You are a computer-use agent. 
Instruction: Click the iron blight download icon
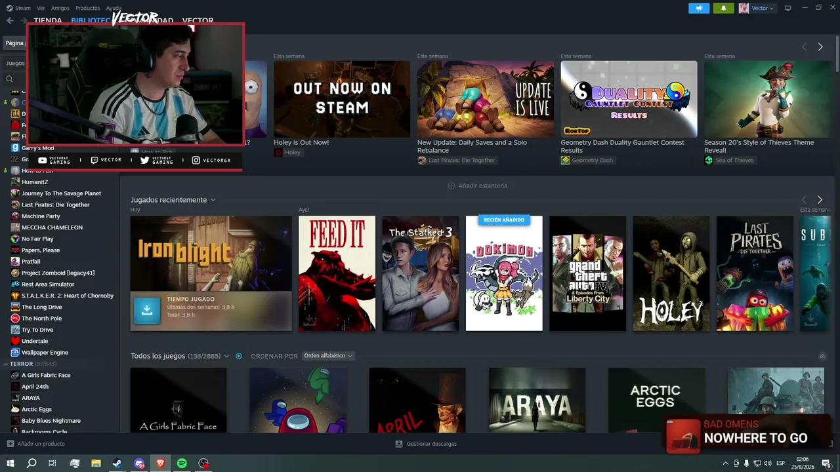pos(147,311)
